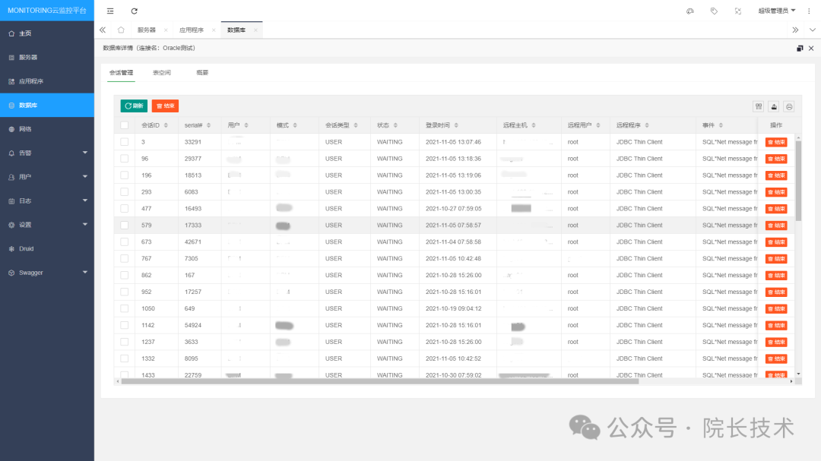Switch to the 表空间 tab
821x461 pixels.
click(x=162, y=73)
